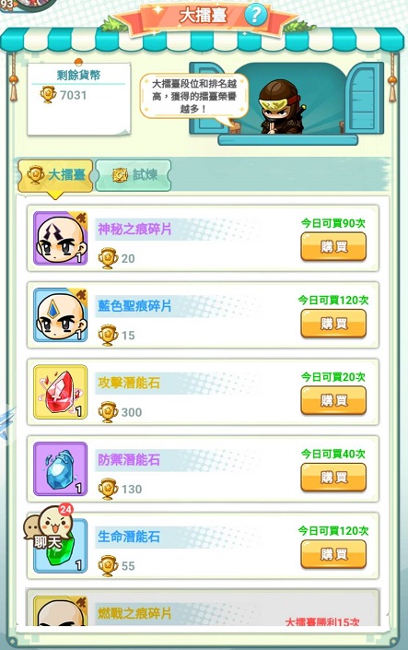Purchase 攻擊潛能石 for 300 trophies
The height and width of the screenshot is (650, 408).
333,400
